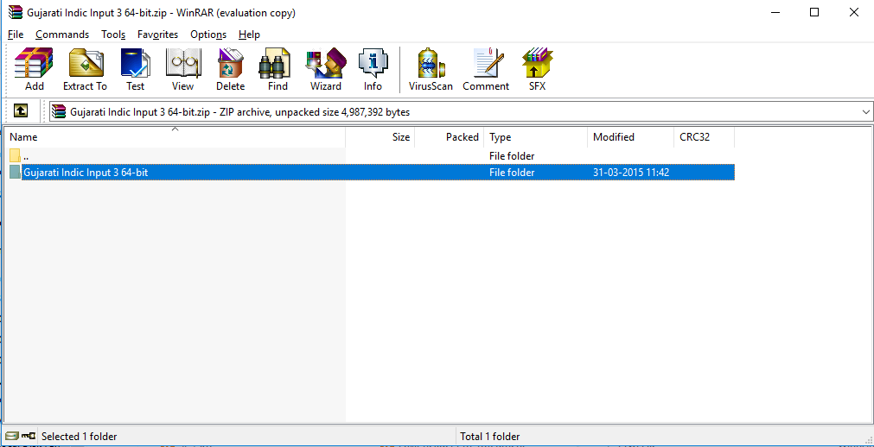Close the WinRAR window
Viewport: 874px width, 447px height.
click(853, 12)
